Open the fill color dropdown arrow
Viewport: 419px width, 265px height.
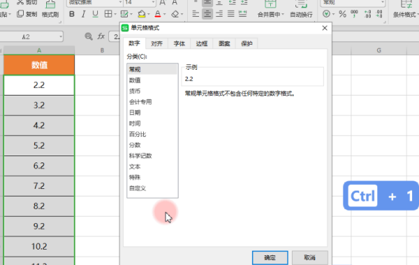[149, 14]
